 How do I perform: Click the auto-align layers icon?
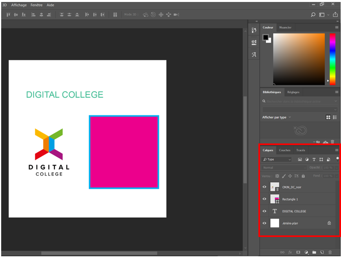point(115,15)
